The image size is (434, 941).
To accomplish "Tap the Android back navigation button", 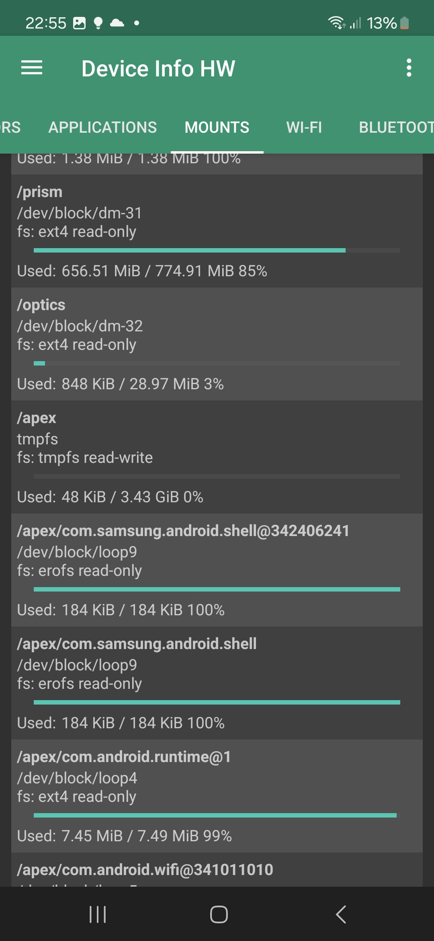I will click(x=341, y=914).
